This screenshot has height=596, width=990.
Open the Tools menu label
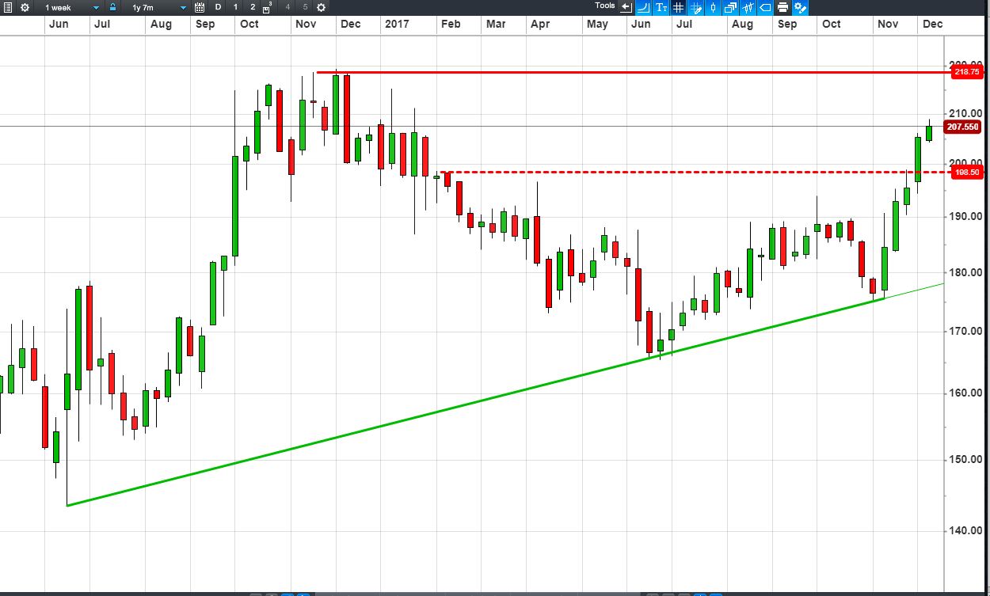click(605, 6)
